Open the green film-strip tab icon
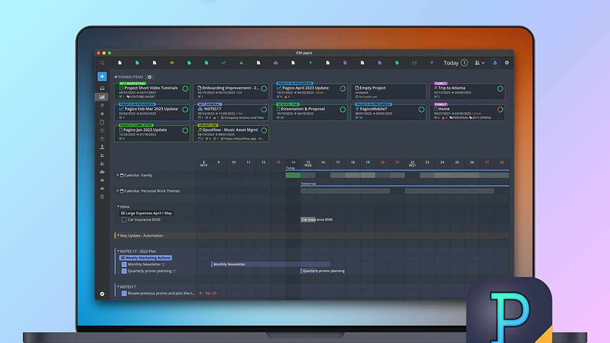Image resolution: width=610 pixels, height=343 pixels. click(414, 63)
